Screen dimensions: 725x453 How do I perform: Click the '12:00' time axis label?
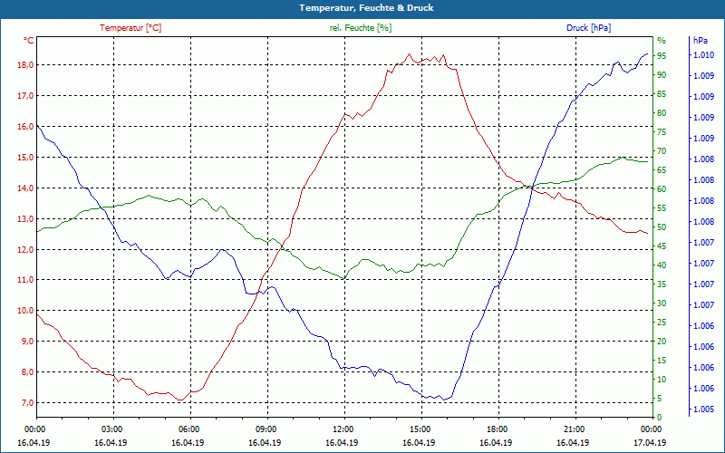click(x=343, y=429)
